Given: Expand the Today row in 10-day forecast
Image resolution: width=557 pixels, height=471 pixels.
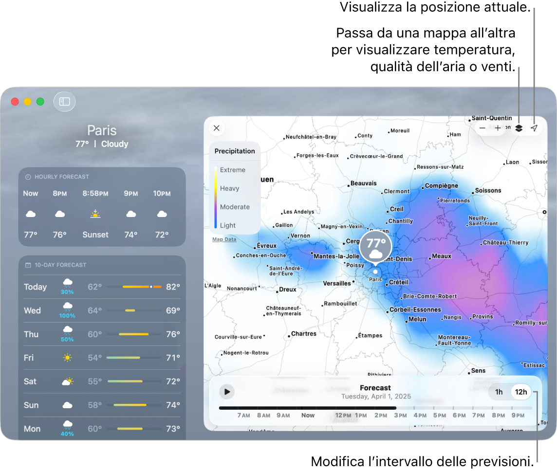Looking at the screenshot, I should point(102,287).
